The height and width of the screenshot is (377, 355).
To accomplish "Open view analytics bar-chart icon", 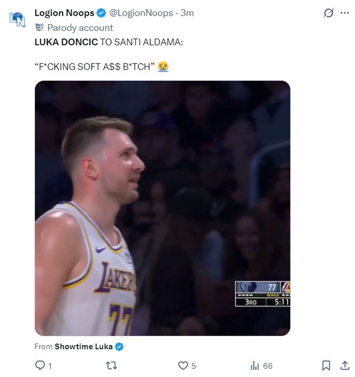I will (x=255, y=366).
